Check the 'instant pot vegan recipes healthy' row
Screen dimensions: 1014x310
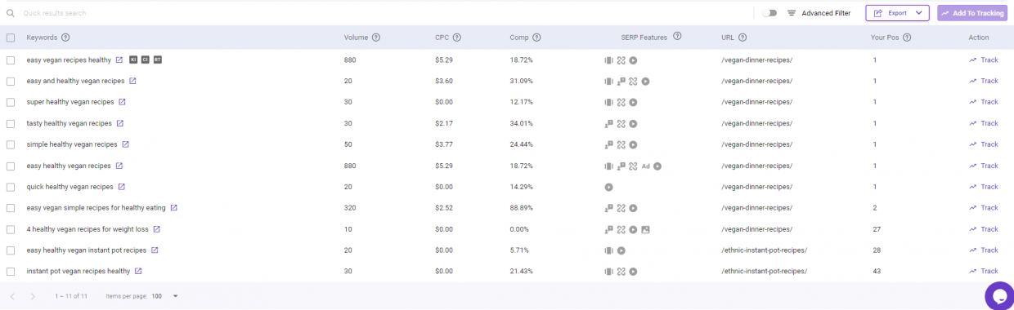[11, 272]
